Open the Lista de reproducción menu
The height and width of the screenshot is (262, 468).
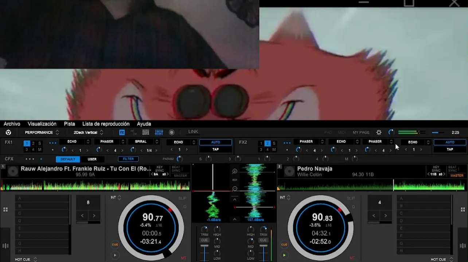point(106,124)
